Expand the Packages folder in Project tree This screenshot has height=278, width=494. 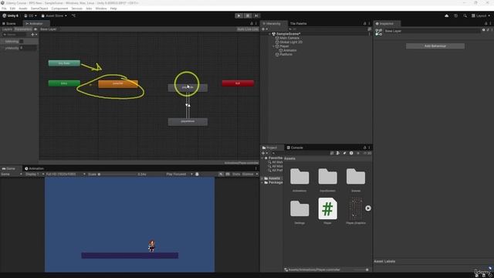tap(262, 182)
